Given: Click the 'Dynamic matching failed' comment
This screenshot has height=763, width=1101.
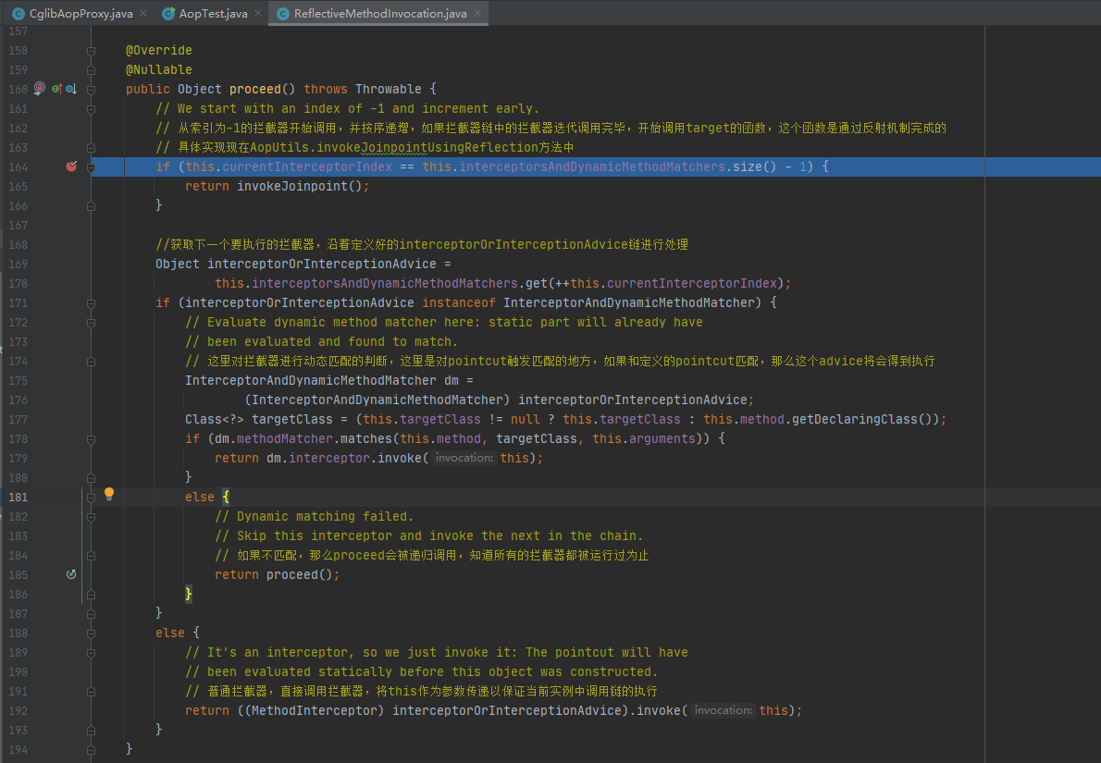Looking at the screenshot, I should (314, 516).
